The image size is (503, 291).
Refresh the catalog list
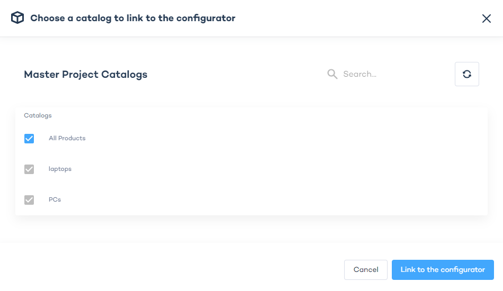tap(466, 74)
